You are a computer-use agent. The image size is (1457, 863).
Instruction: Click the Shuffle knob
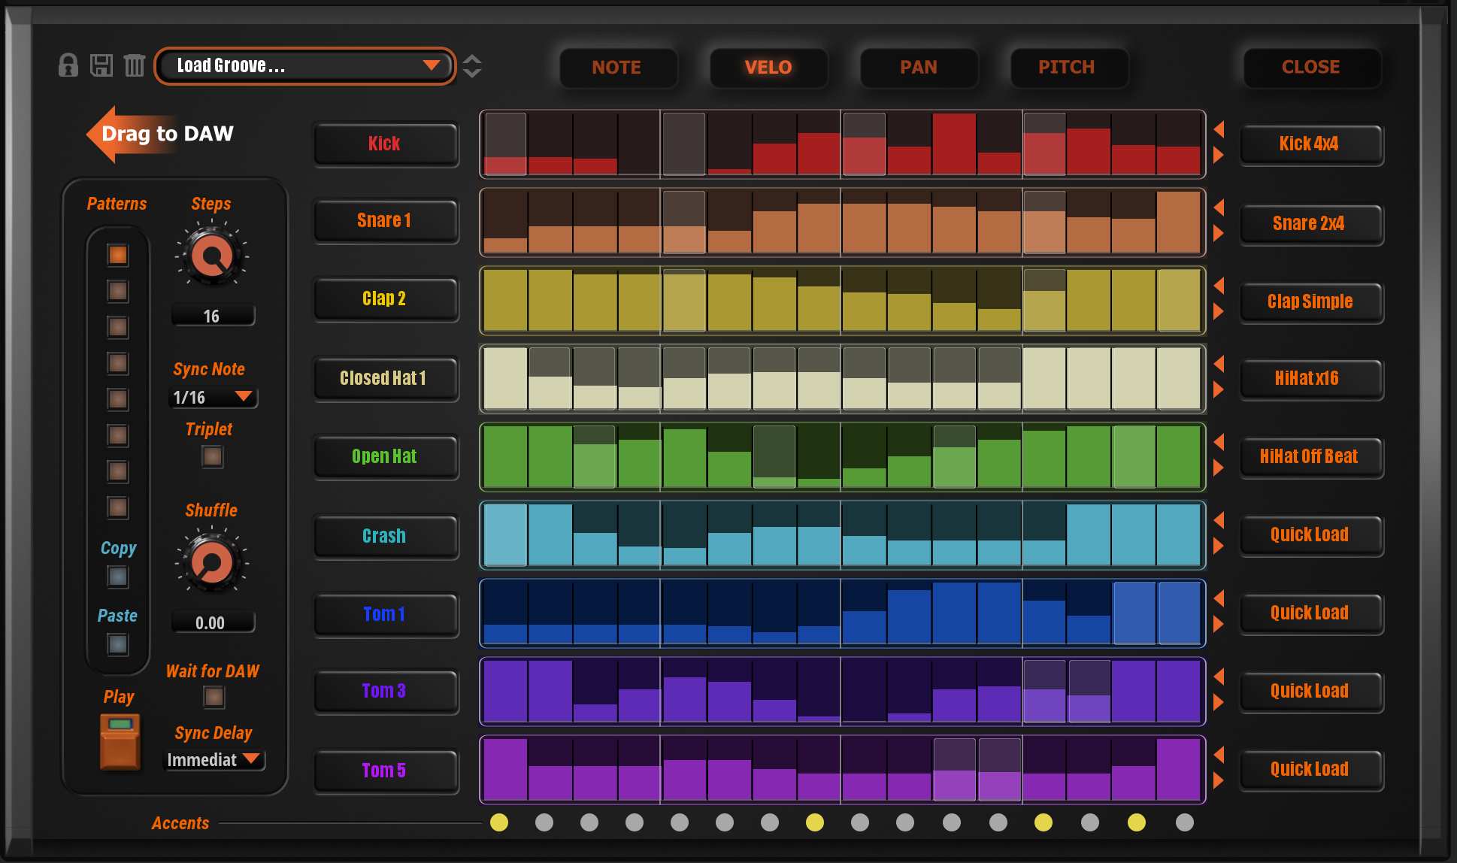pos(212,562)
